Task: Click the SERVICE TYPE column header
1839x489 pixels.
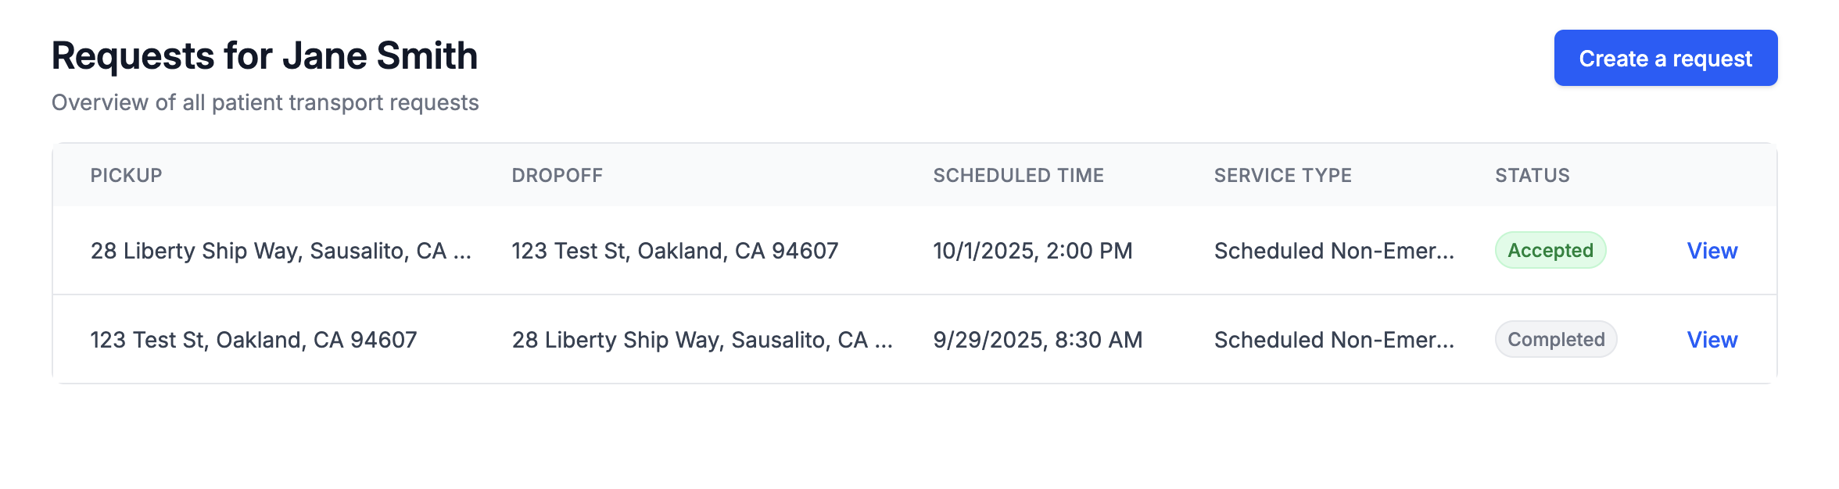Action: [1282, 176]
